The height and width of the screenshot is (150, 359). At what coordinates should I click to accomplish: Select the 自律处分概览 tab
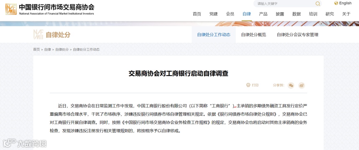point(254,35)
